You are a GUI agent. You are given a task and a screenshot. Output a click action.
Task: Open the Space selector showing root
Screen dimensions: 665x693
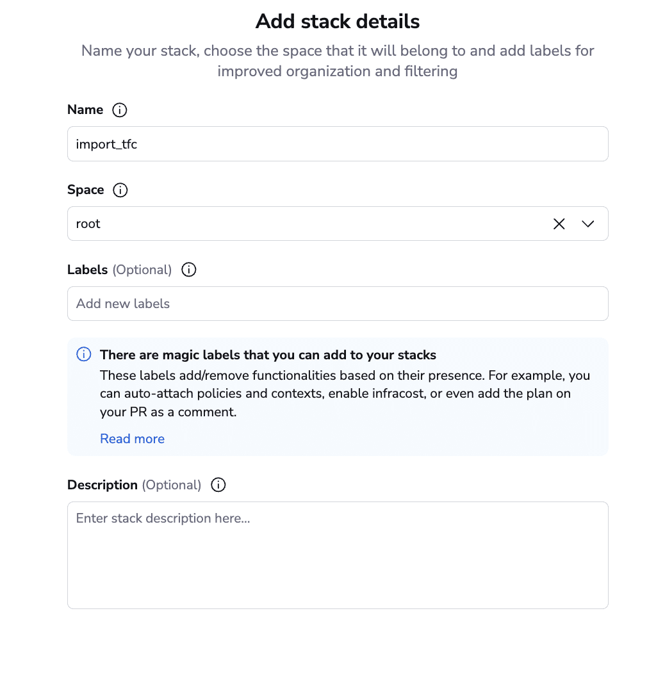pos(308,224)
